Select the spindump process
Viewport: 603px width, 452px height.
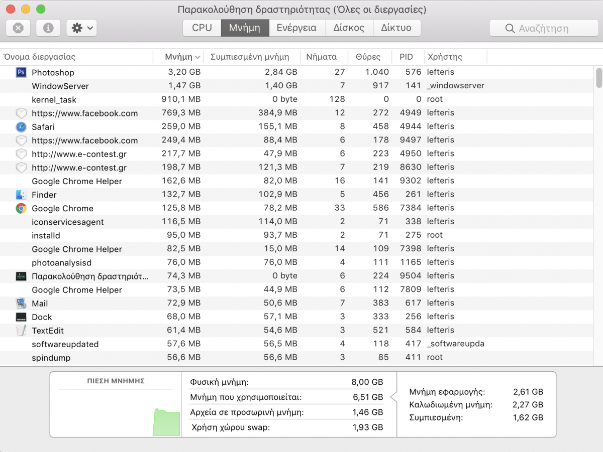[x=296, y=357]
